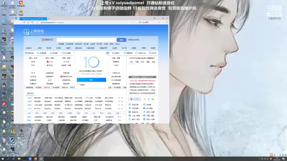The width and height of the screenshot is (287, 161).
Task: Open 小说 | 军事 sidebar entry
Action: (134, 116)
